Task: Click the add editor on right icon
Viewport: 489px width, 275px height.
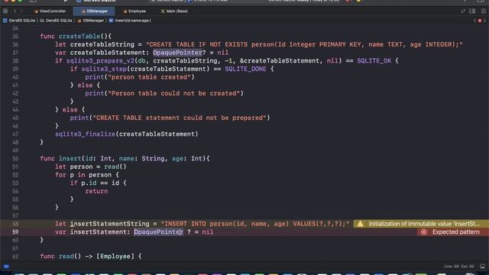Action: 484,11
